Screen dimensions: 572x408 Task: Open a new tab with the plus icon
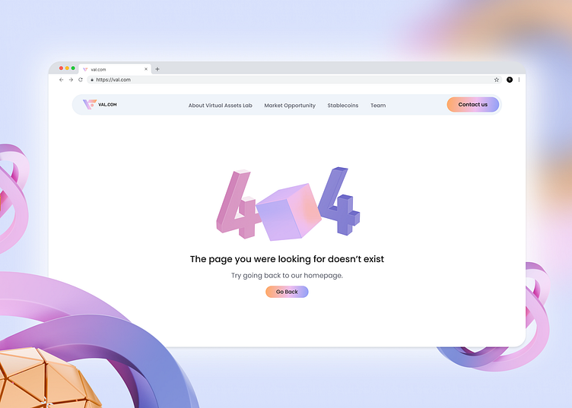click(157, 69)
